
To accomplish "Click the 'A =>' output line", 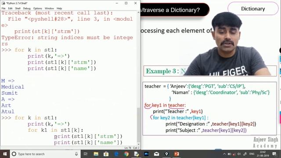I will pyautogui.click(x=8, y=99).
